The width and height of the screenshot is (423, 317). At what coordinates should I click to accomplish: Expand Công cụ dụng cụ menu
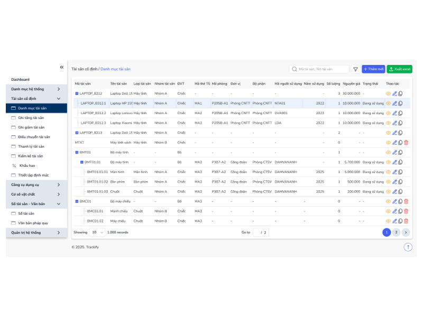tap(36, 184)
